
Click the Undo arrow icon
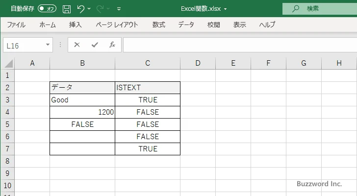80,9
